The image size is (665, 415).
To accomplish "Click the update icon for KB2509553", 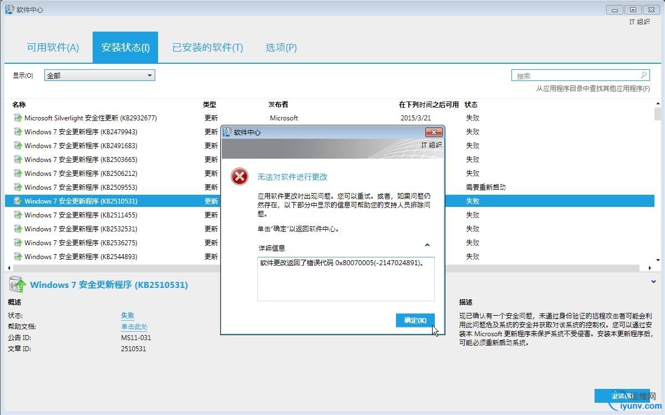I will coord(18,187).
